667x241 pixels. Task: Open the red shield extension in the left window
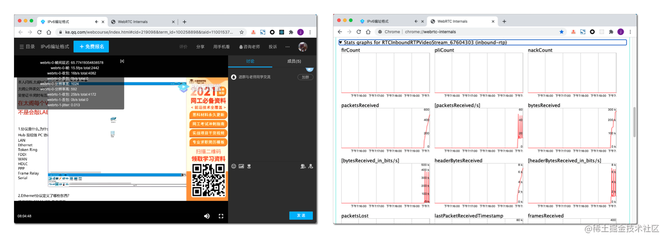(253, 32)
